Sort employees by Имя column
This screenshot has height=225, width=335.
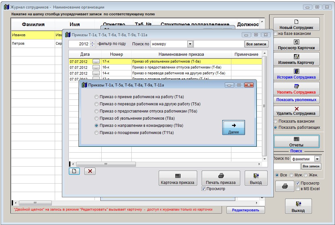click(x=75, y=24)
